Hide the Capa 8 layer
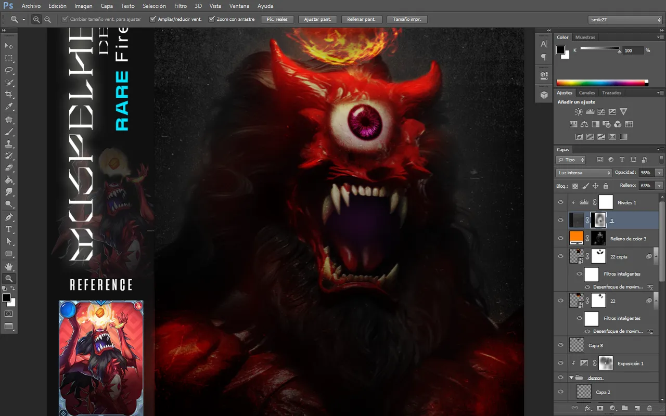 (x=560, y=345)
